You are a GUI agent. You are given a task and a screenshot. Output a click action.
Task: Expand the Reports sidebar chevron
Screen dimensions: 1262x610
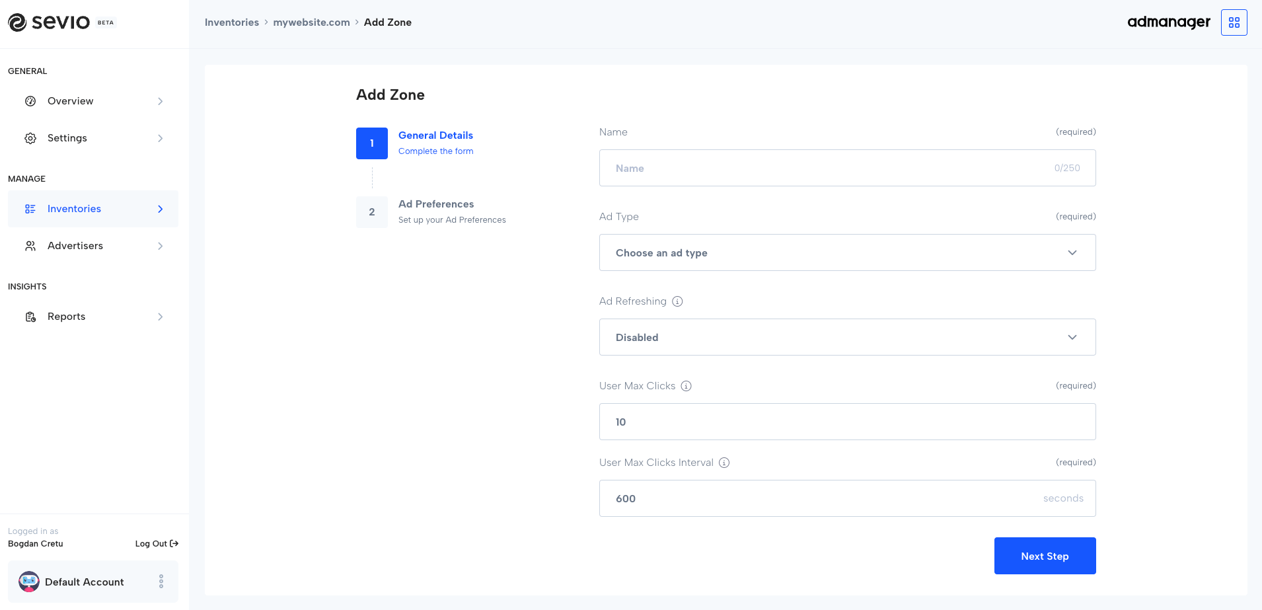160,316
